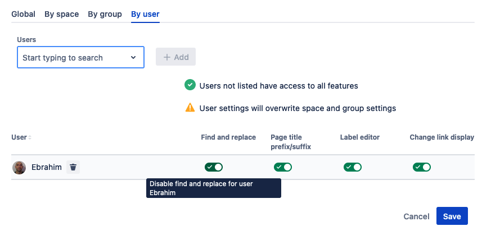Sort by the User column header
The height and width of the screenshot is (240, 491).
tap(19, 137)
